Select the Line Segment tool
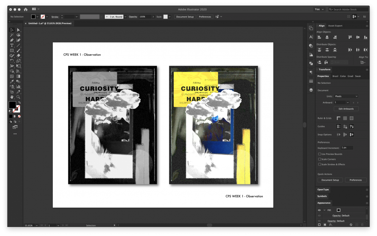Viewport: 377px width, 236px height. [18, 45]
